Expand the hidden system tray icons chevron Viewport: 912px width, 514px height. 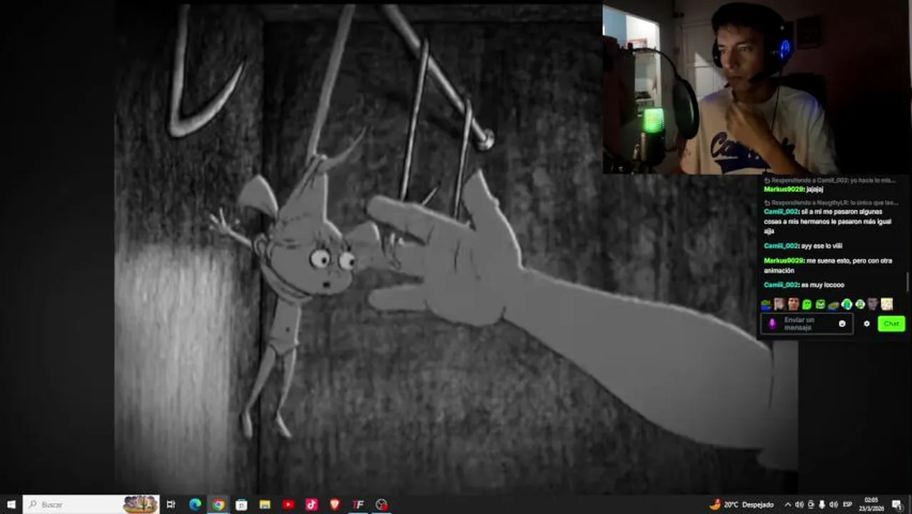[788, 505]
